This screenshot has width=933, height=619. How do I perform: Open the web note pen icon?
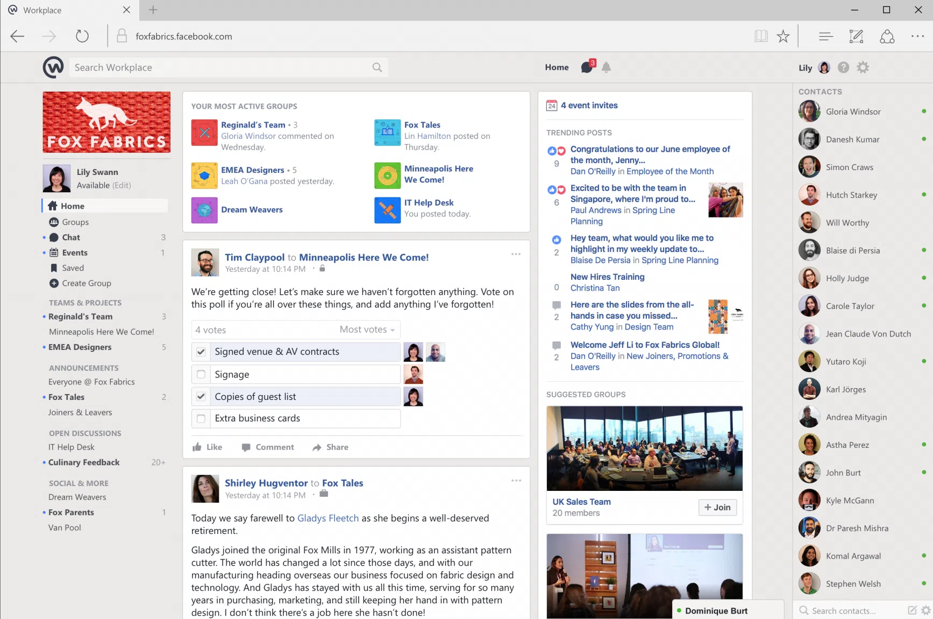pos(856,37)
